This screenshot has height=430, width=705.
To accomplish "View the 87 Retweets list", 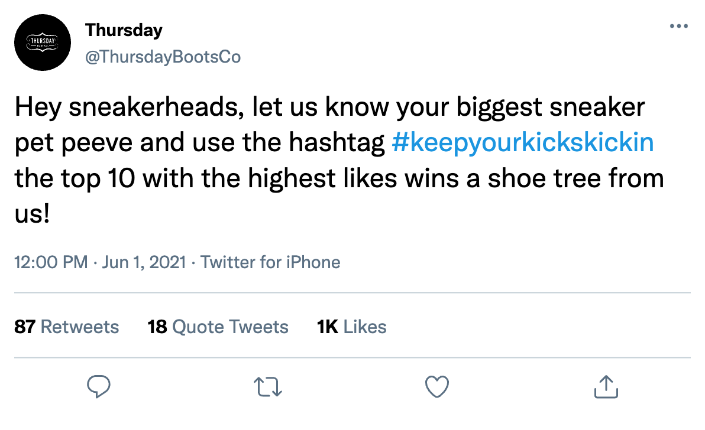I will tap(66, 327).
